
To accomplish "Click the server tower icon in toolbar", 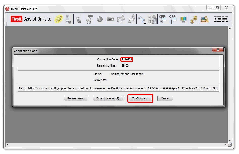I will 68,19.
